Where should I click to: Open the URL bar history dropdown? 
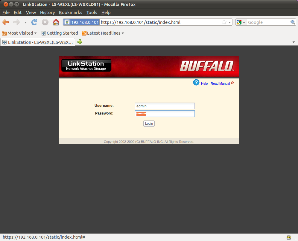tap(229, 22)
